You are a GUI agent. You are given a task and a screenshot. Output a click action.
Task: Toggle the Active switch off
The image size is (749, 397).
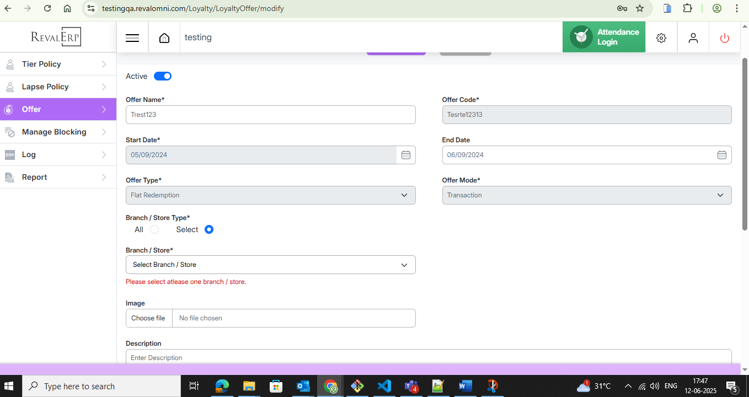pyautogui.click(x=163, y=76)
